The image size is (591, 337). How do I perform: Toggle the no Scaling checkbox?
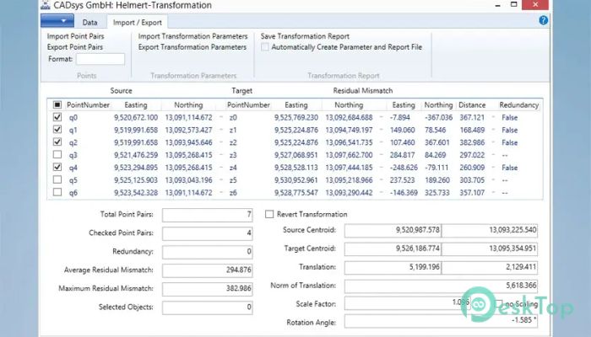[499, 303]
